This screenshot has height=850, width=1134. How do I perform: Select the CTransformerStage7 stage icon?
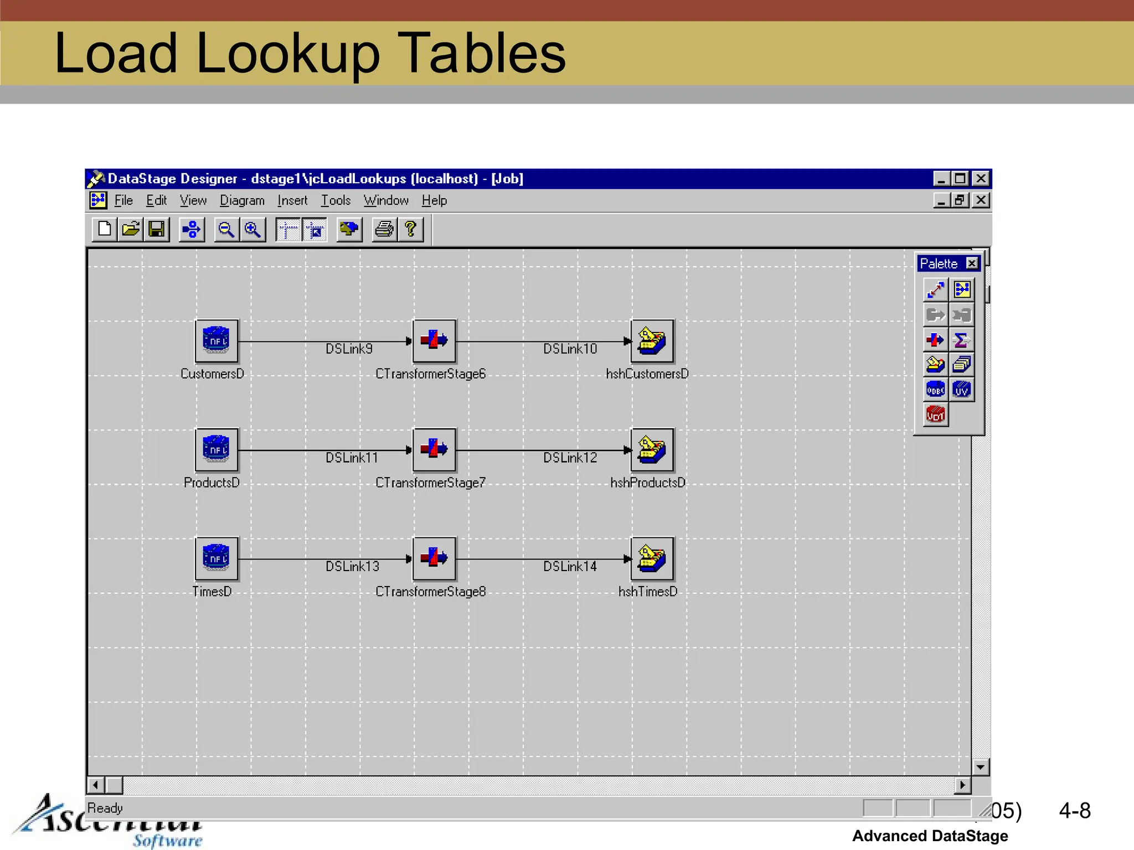point(434,449)
